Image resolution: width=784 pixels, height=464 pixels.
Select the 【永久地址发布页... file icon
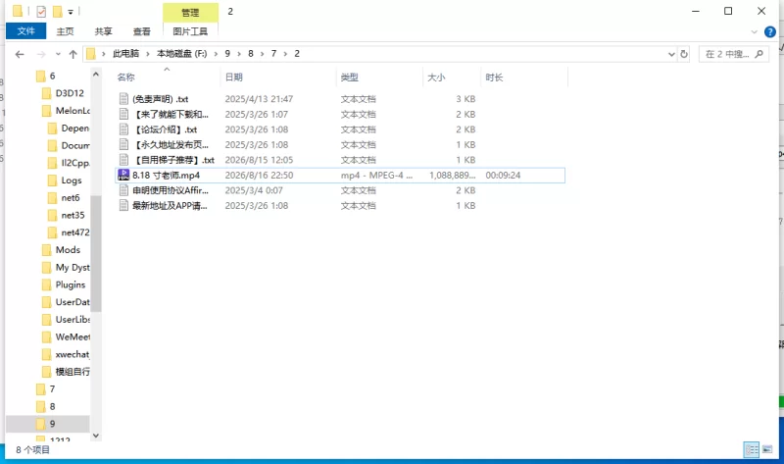pos(123,144)
